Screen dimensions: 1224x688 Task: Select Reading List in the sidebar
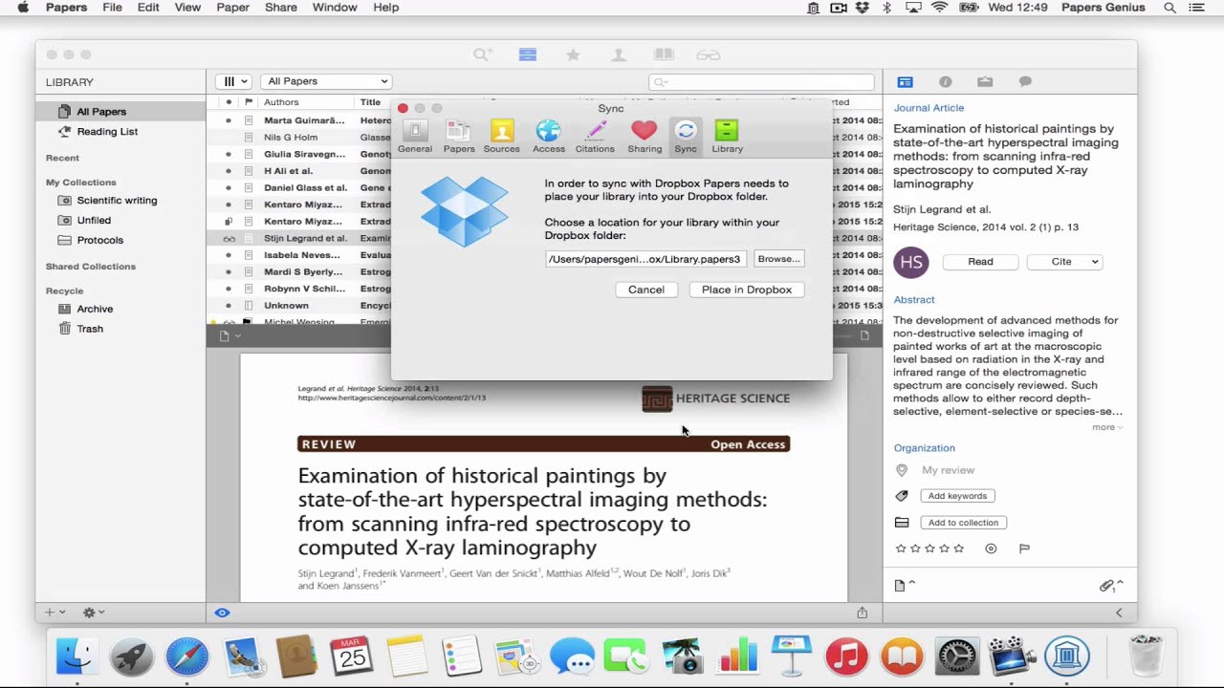point(107,132)
